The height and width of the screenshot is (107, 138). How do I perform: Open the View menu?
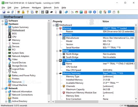(16, 8)
